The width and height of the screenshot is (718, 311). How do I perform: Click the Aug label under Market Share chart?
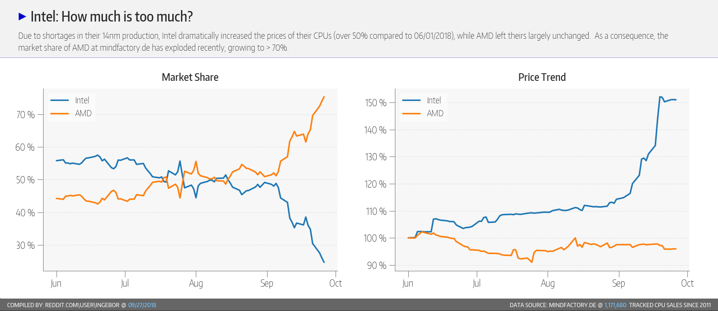(196, 283)
